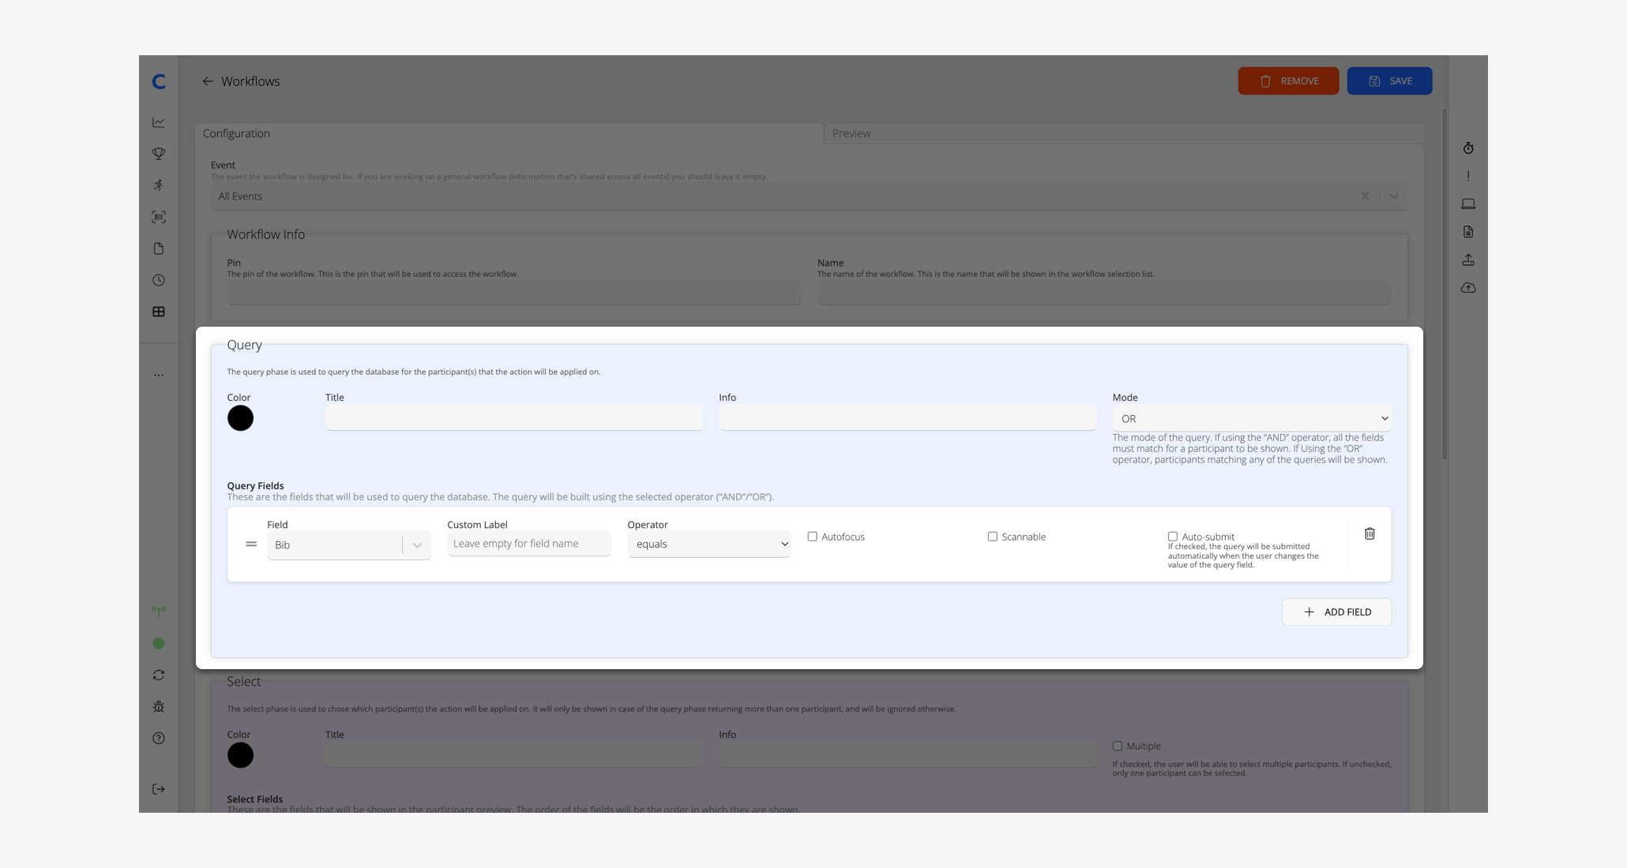This screenshot has width=1627, height=868.
Task: Open the bug debug icon
Action: tap(159, 707)
